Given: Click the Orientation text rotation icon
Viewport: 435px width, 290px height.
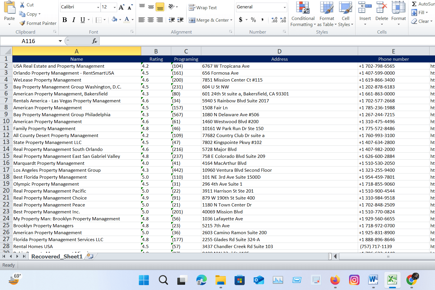Looking at the screenshot, I should pos(172,6).
